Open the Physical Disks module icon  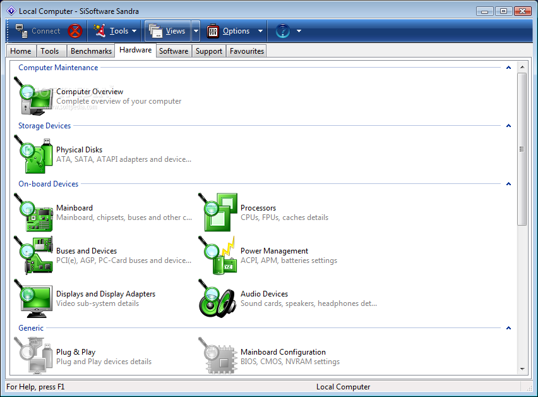(x=33, y=154)
